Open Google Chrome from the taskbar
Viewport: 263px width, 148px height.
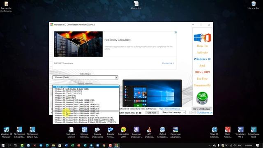(x=104, y=145)
